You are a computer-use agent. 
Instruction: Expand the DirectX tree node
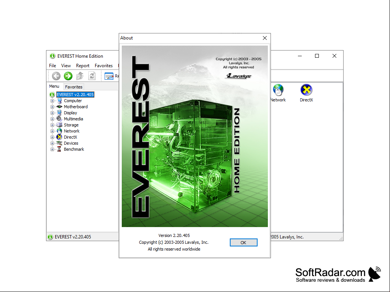click(52, 137)
